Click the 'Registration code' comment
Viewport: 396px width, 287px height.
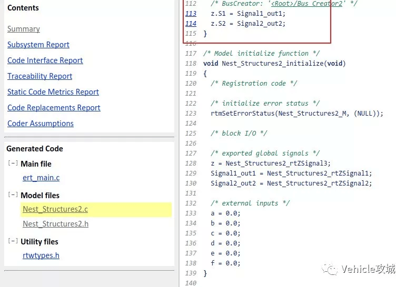pyautogui.click(x=254, y=83)
